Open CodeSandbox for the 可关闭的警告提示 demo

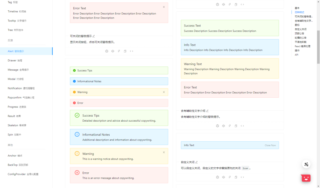[x=107, y=51]
